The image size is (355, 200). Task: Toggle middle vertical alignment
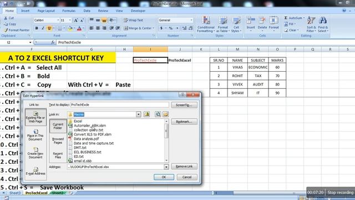pos(98,21)
